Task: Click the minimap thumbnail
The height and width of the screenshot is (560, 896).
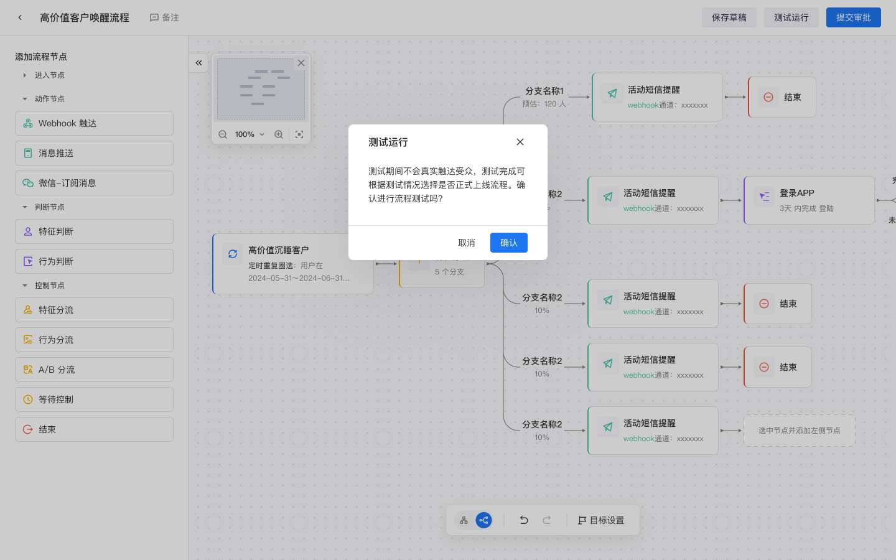Action: tap(261, 89)
